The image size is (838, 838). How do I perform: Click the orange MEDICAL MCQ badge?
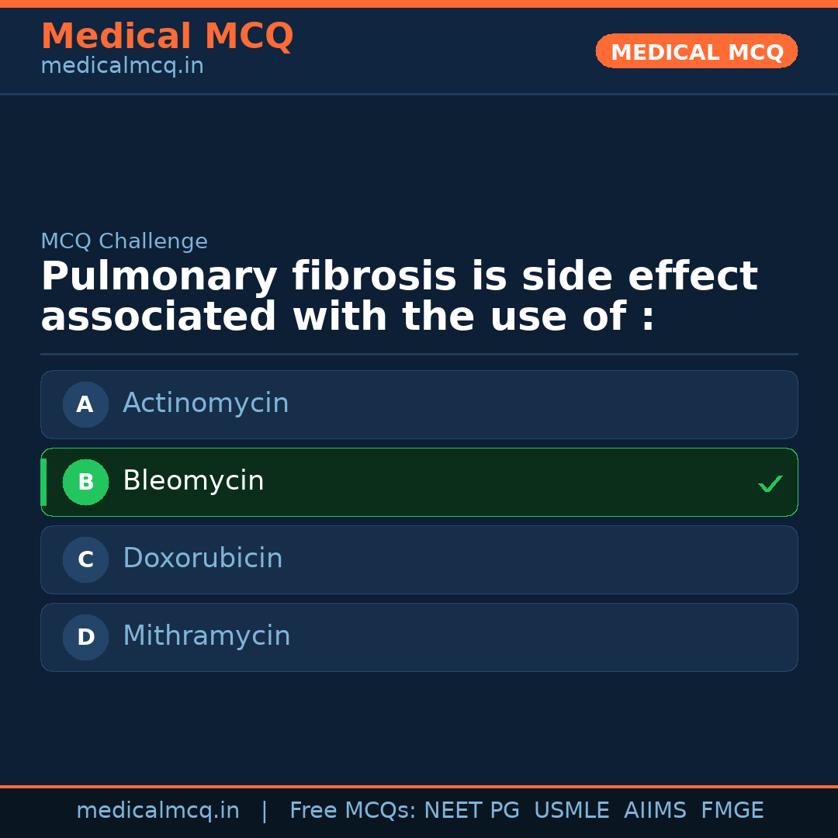(x=696, y=51)
